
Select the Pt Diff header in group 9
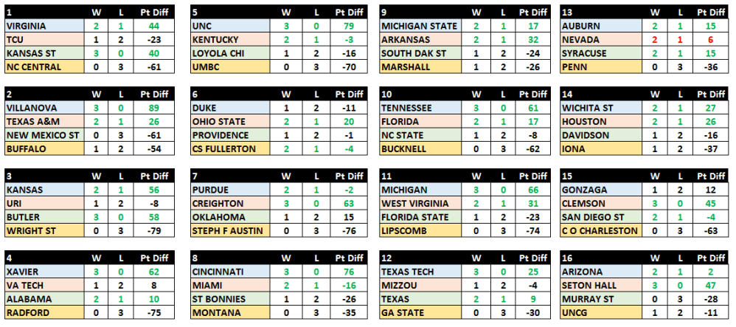(x=532, y=13)
